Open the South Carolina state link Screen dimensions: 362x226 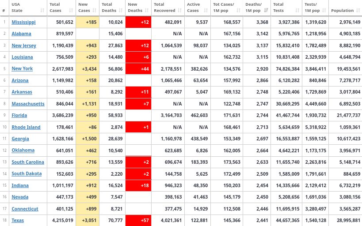pos(28,162)
